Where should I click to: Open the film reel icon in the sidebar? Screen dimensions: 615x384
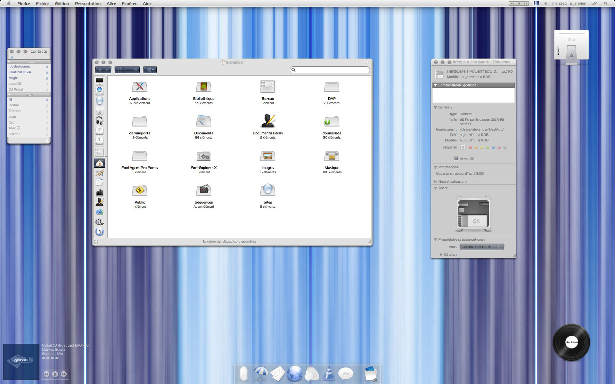point(99,221)
